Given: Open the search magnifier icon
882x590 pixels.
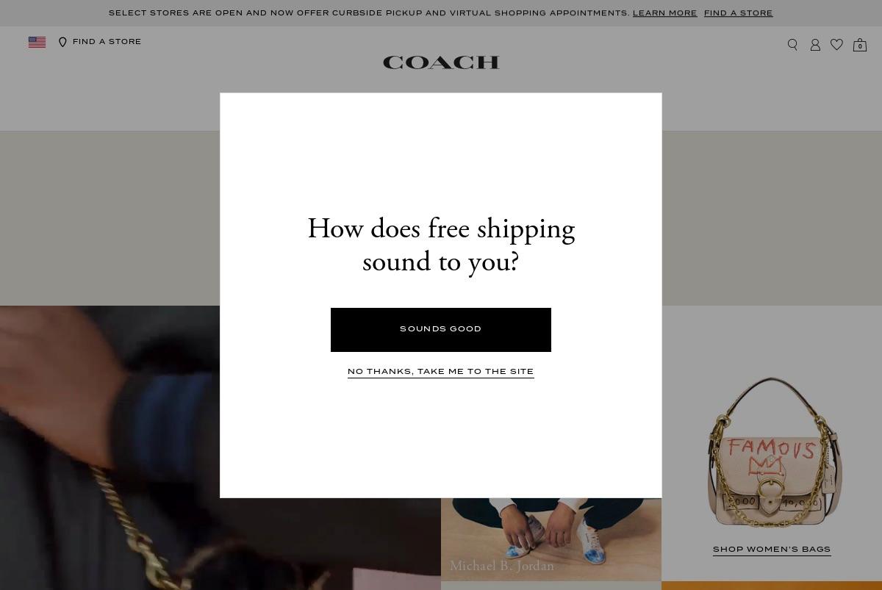Looking at the screenshot, I should pos(792,45).
